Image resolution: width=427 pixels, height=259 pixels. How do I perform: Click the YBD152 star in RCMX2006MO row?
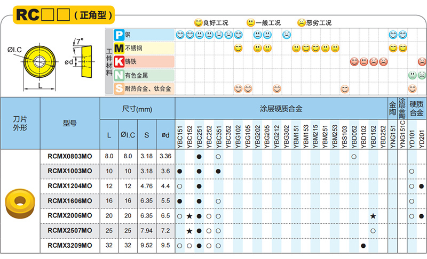pos(373,216)
